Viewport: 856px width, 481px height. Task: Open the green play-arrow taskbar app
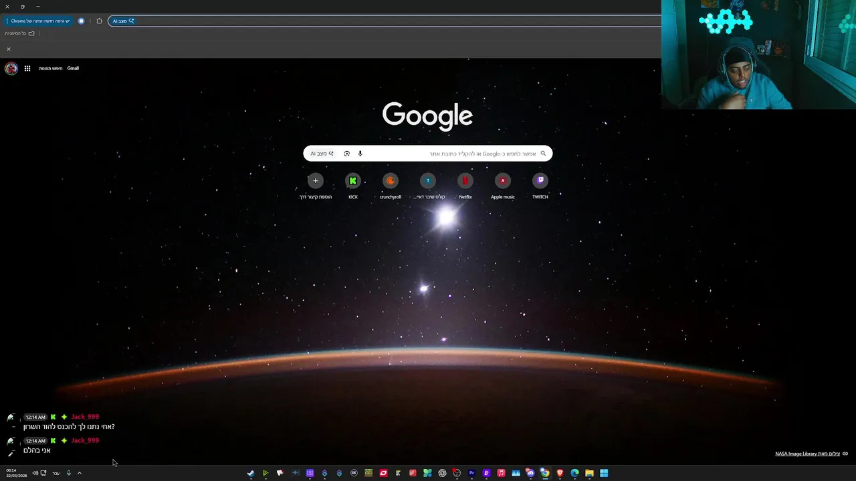pos(265,473)
